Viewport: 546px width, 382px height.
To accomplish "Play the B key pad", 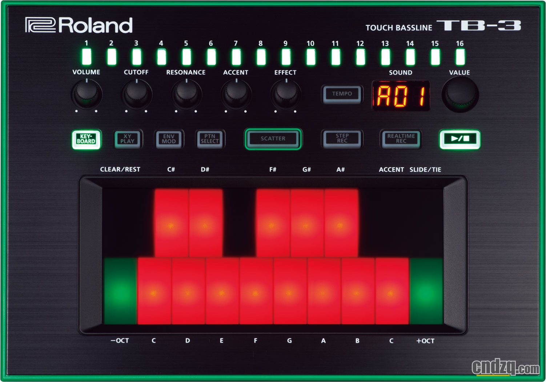I will pos(358,291).
